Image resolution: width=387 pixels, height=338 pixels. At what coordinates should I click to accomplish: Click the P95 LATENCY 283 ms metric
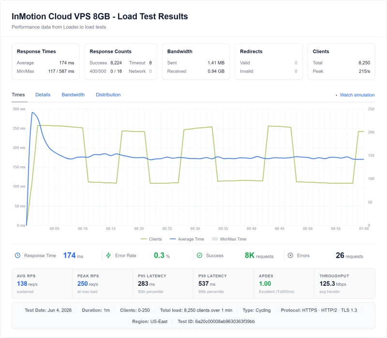coord(163,283)
